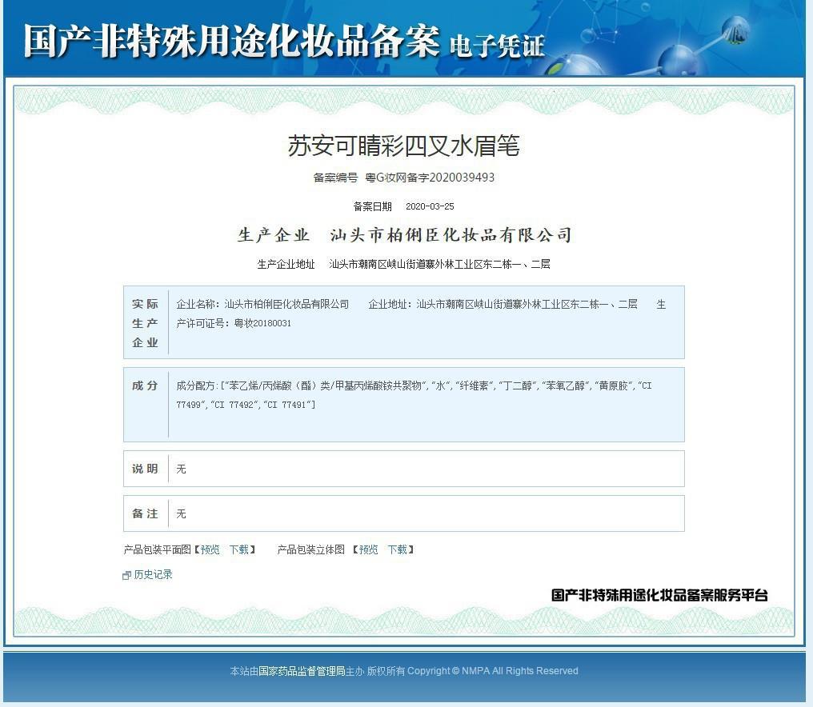Click the 国产非特殊用途化妆品备案 banner title
813x707 pixels.
pos(232,41)
